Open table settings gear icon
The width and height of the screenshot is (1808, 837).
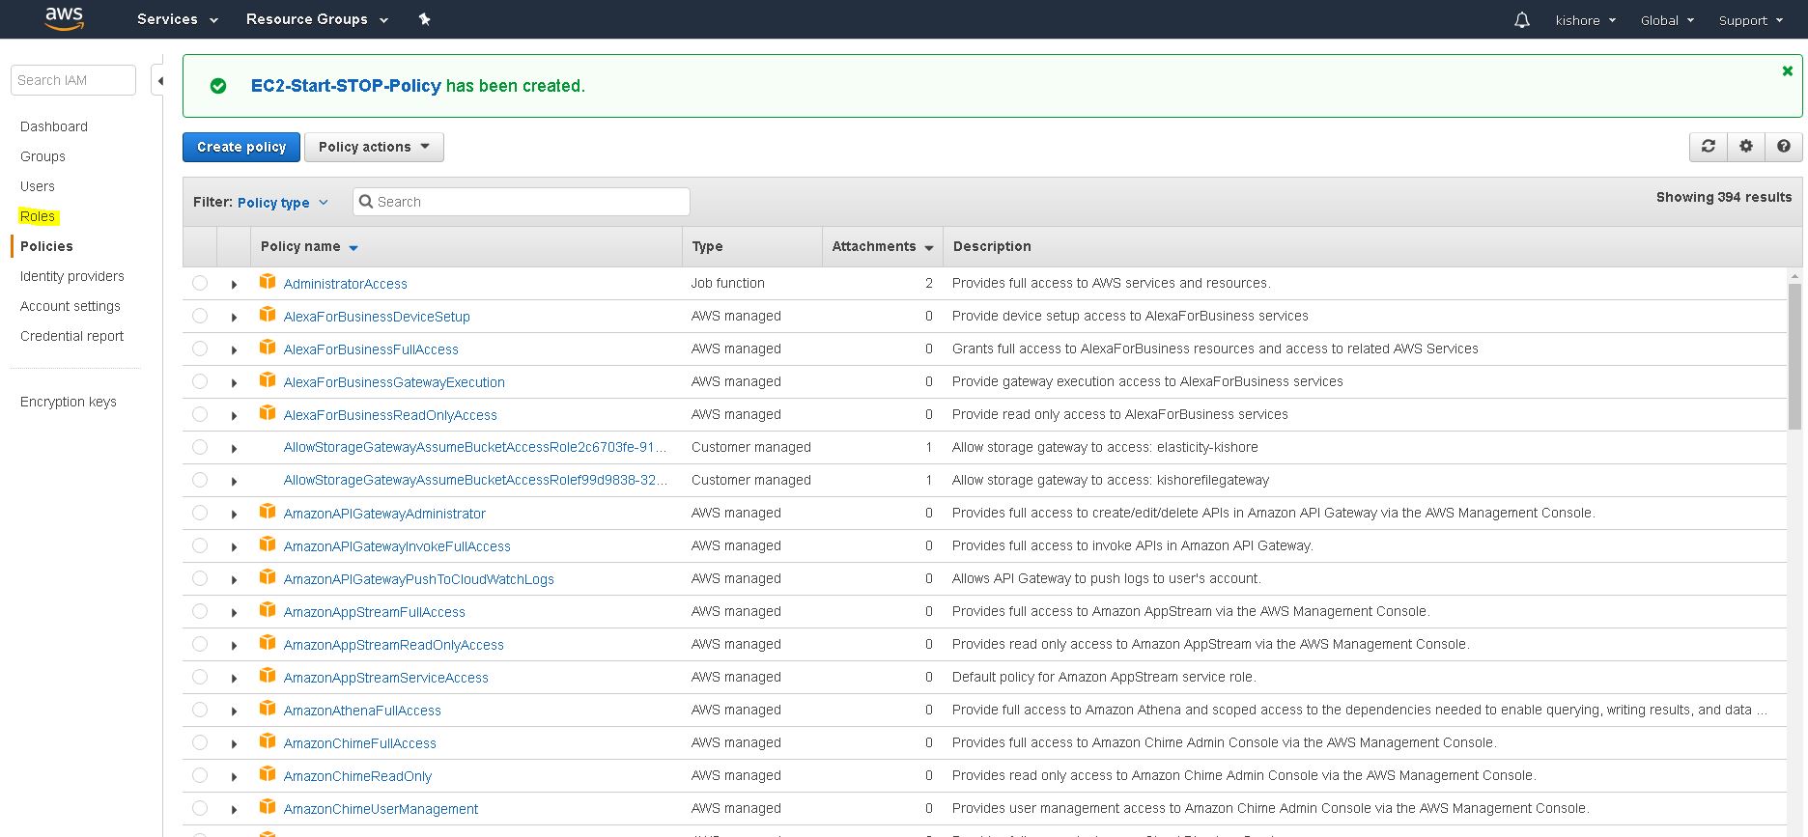[1745, 147]
